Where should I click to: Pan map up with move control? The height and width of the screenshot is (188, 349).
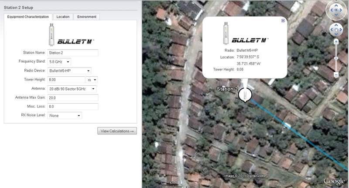pyautogui.click(x=336, y=25)
